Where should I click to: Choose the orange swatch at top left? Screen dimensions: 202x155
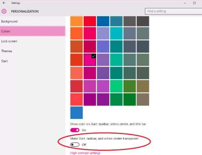pyautogui.click(x=76, y=21)
